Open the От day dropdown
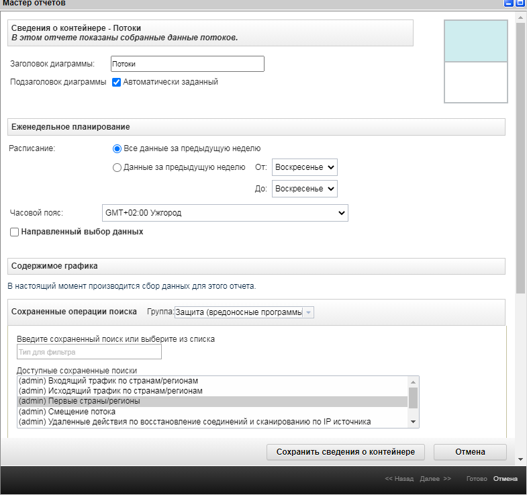The width and height of the screenshot is (527, 495). [x=305, y=167]
